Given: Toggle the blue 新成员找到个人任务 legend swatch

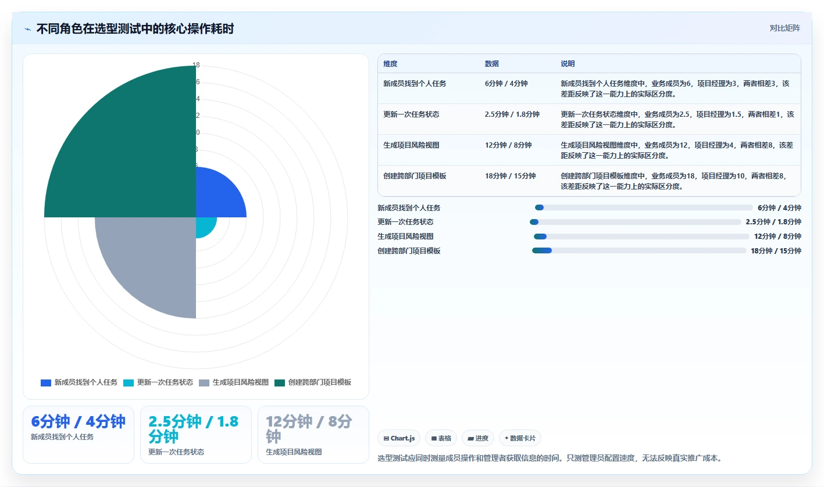Looking at the screenshot, I should 46,382.
